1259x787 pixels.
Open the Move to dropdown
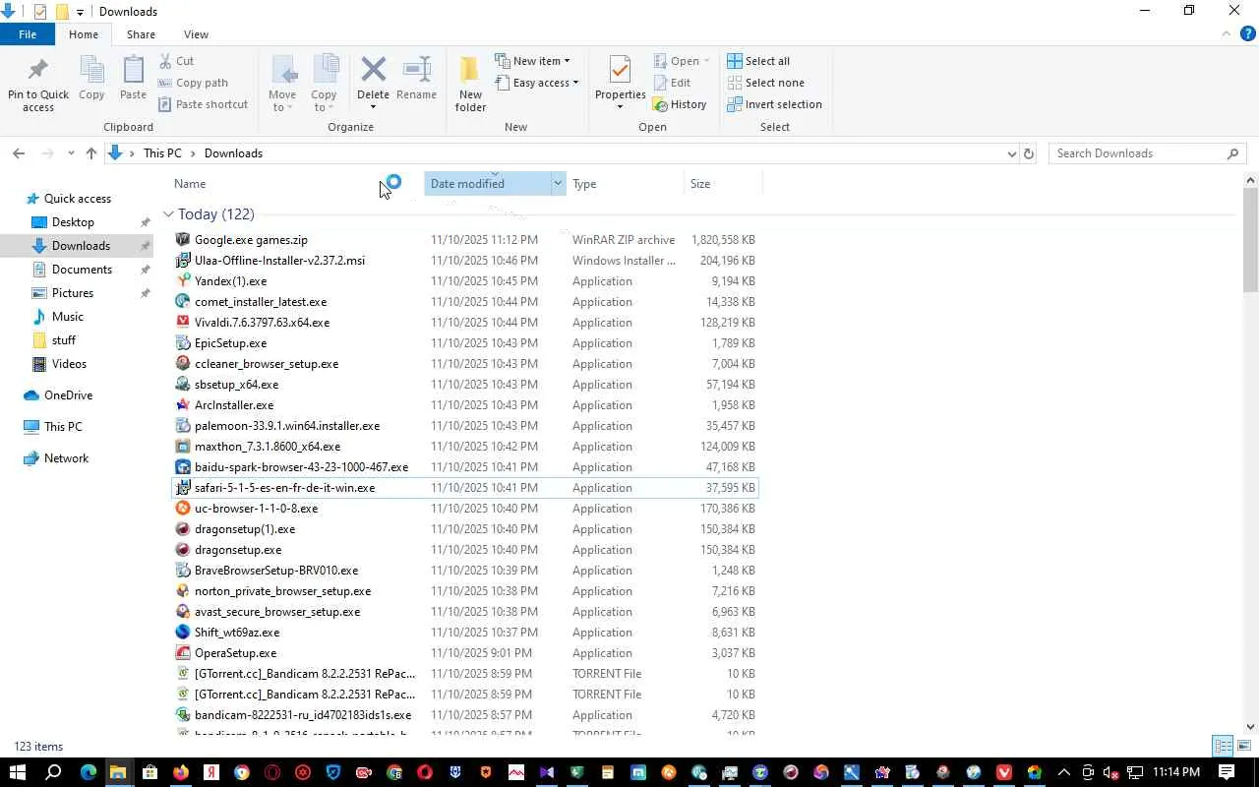[x=282, y=85]
